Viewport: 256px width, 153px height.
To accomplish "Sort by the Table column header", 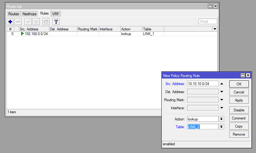I will click(x=153, y=29).
